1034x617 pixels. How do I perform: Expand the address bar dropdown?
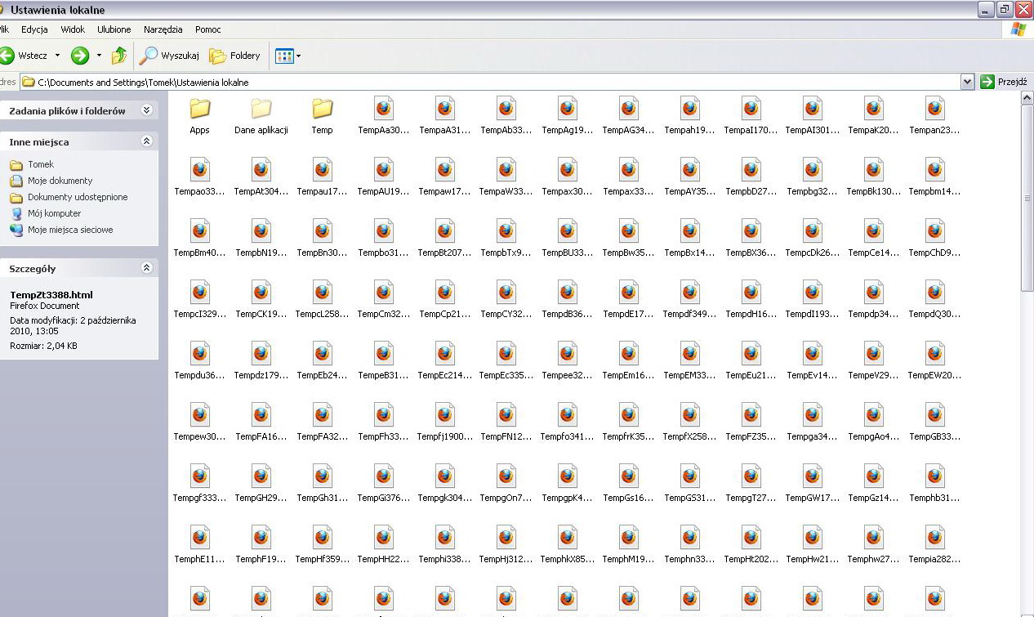click(x=968, y=82)
